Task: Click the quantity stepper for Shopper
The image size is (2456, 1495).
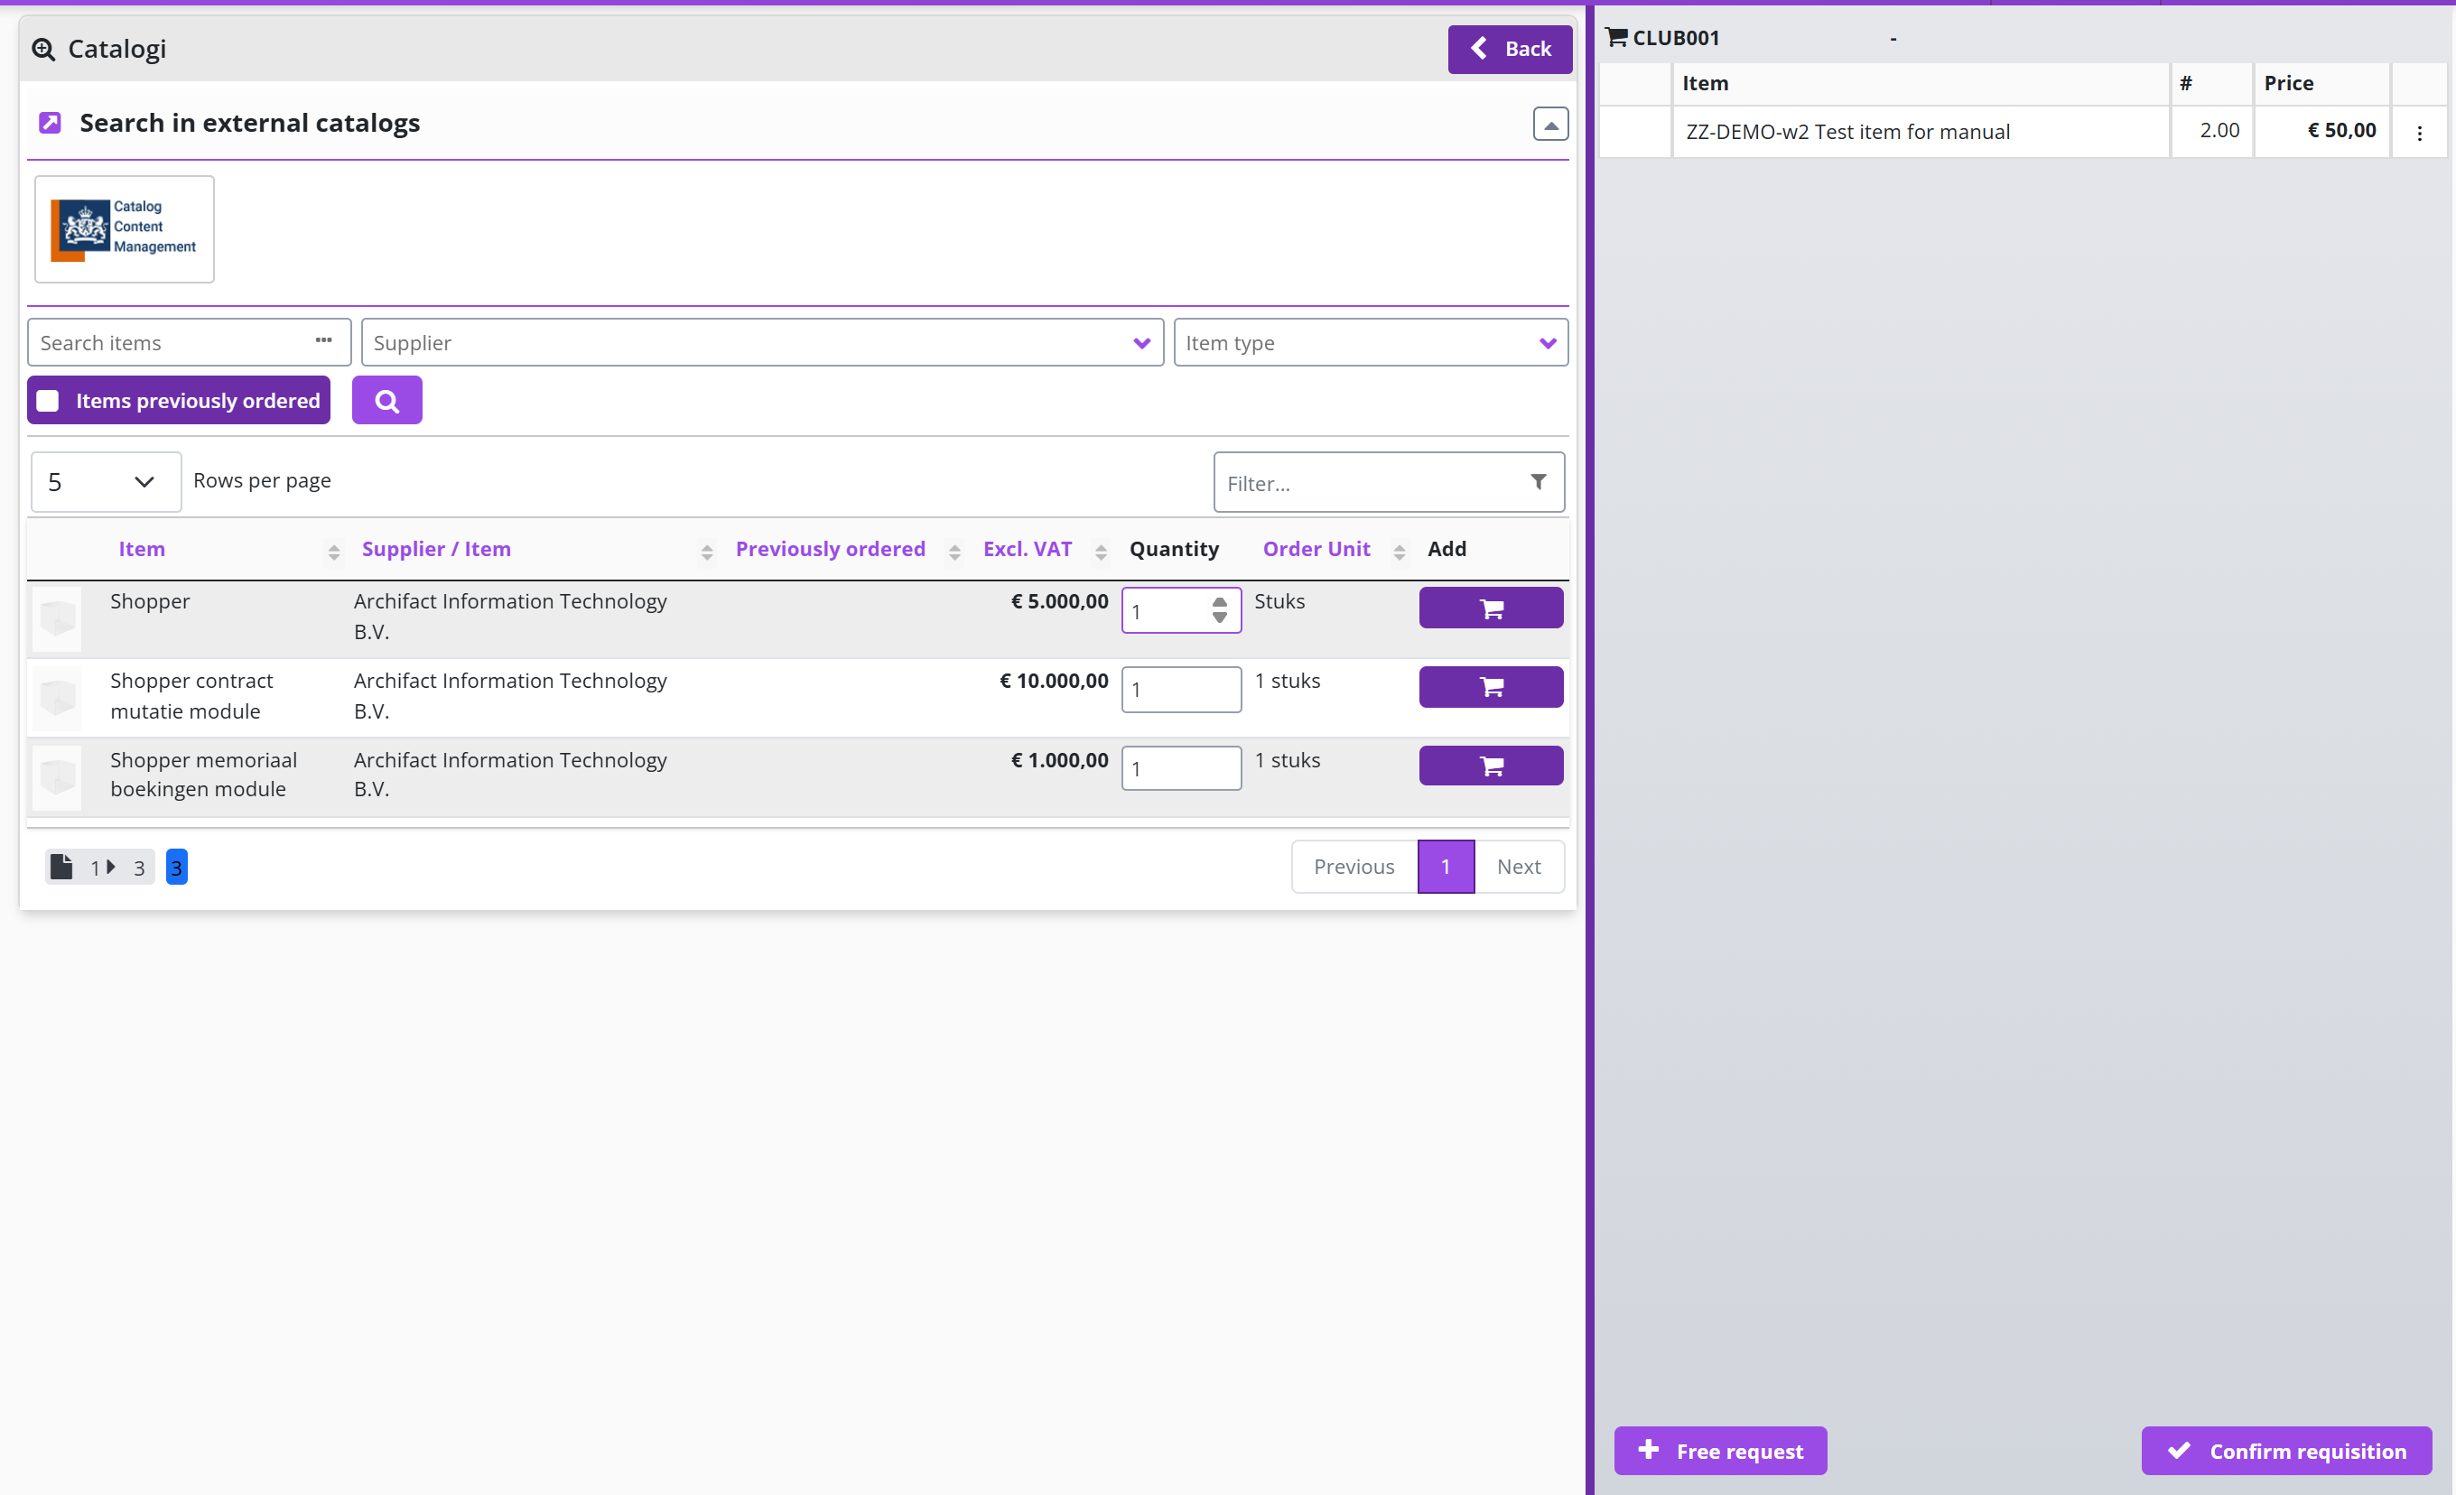Action: [1219, 611]
